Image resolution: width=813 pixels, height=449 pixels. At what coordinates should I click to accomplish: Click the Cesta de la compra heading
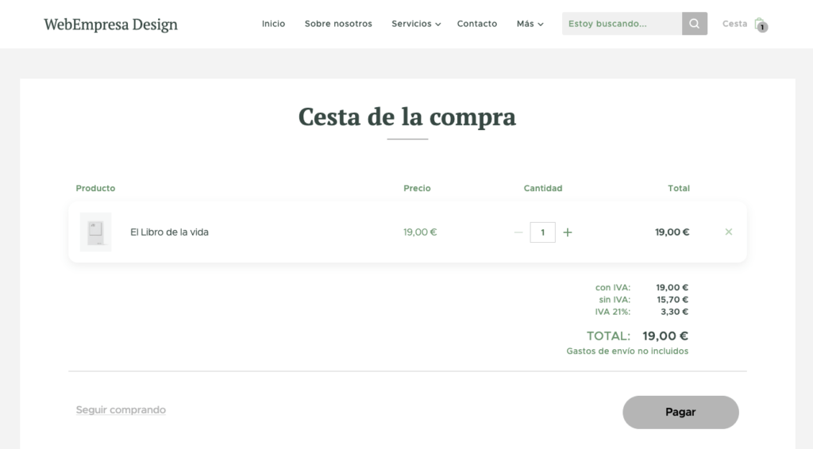[407, 117]
